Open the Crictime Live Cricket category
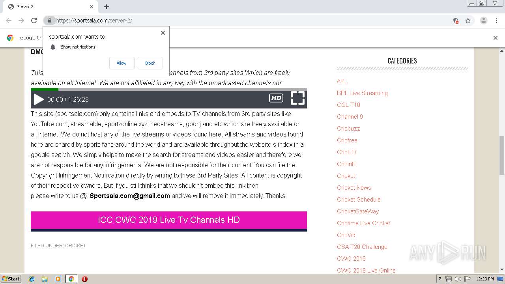This screenshot has height=284, width=505. (x=363, y=223)
